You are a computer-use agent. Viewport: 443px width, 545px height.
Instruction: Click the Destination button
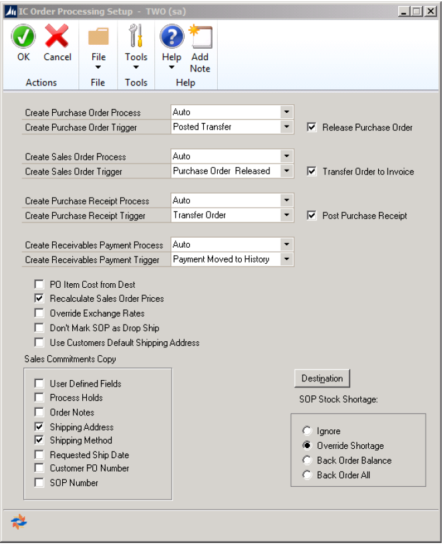click(322, 379)
